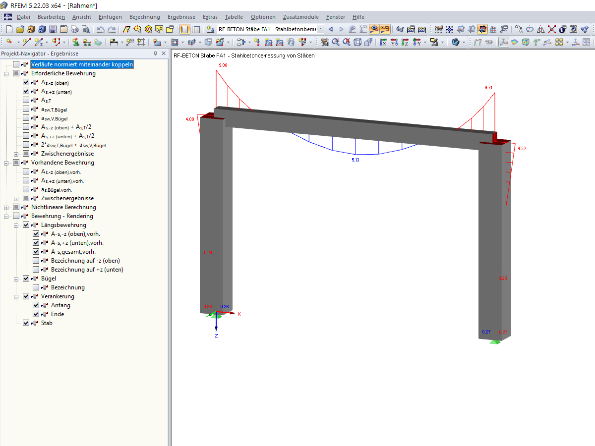The width and height of the screenshot is (595, 446).
Task: Click the forward navigation arrow button
Action: (341, 29)
